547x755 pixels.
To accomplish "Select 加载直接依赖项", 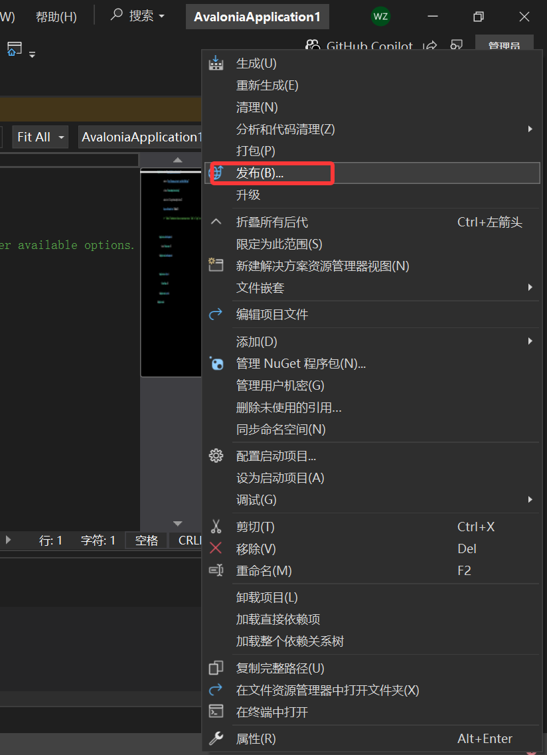I will (372, 620).
